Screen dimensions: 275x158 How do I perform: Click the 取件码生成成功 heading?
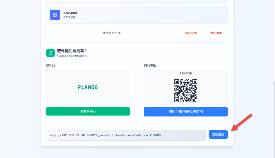[72, 51]
